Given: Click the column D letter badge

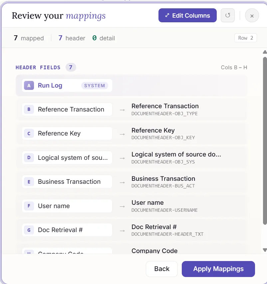Looking at the screenshot, I should pyautogui.click(x=29, y=157).
